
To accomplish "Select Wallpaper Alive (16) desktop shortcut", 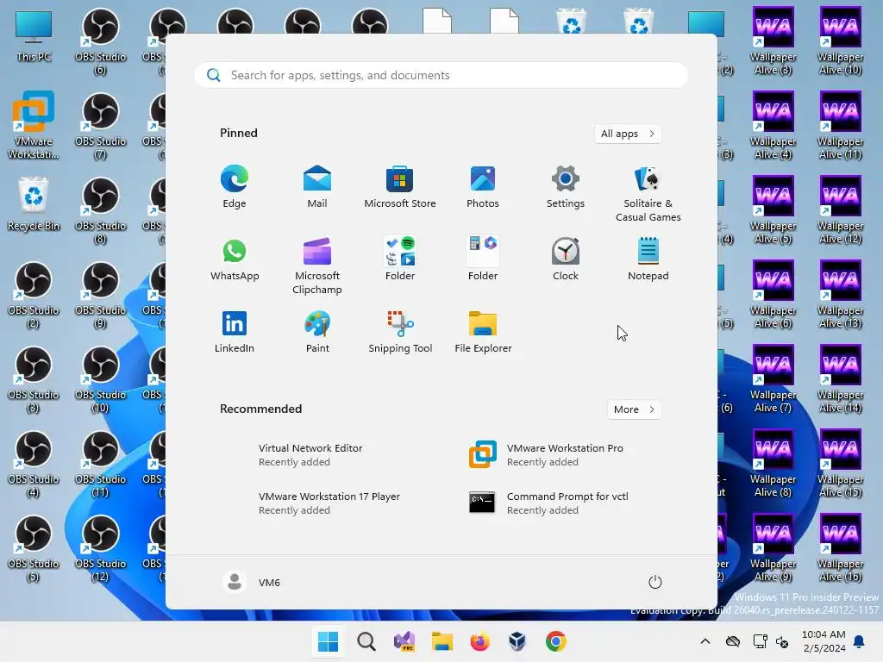I will pos(840,548).
